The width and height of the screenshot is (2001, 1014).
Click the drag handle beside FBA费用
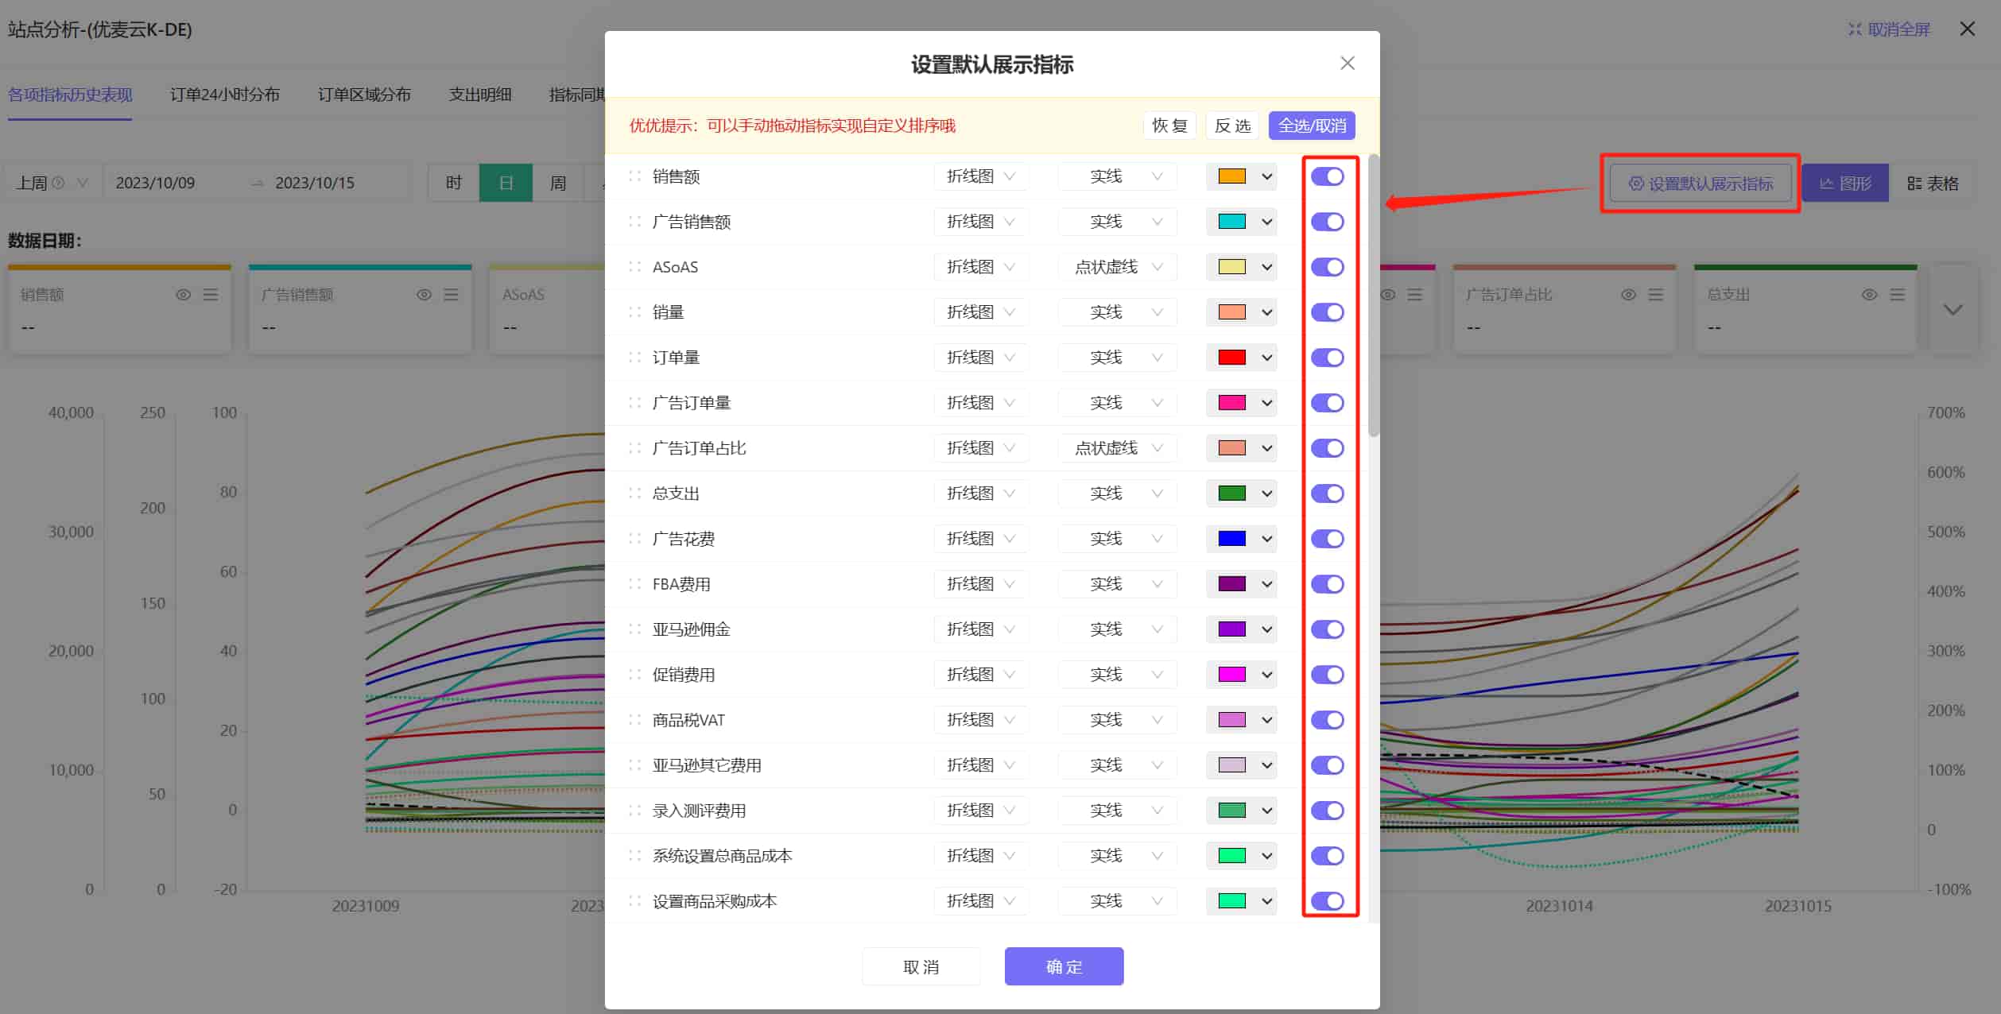coord(634,584)
